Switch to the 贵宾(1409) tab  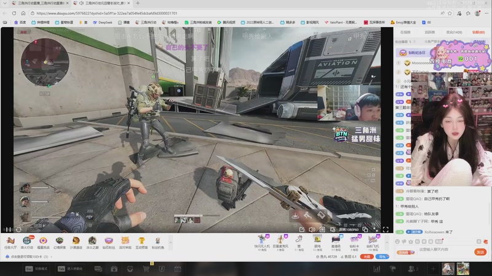tap(454, 33)
